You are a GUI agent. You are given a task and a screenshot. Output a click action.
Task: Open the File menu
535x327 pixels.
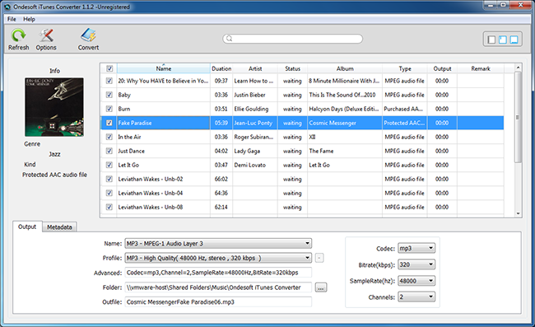pos(12,19)
